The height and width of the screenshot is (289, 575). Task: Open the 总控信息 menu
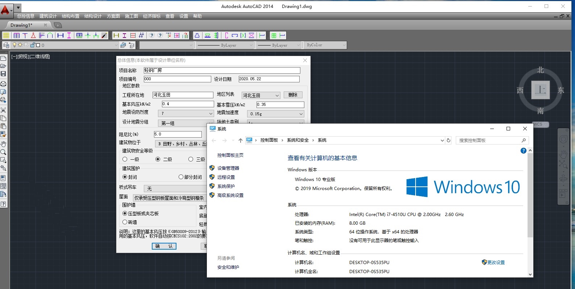coord(26,16)
